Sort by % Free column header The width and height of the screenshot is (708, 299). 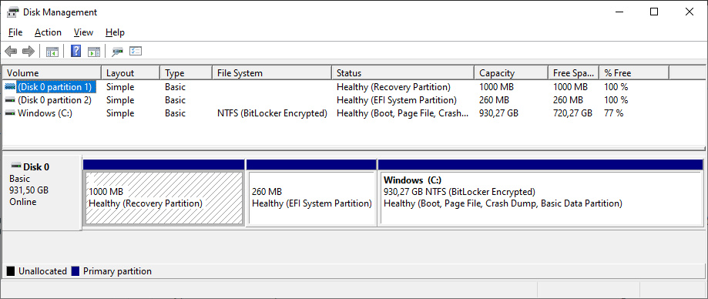[634, 72]
